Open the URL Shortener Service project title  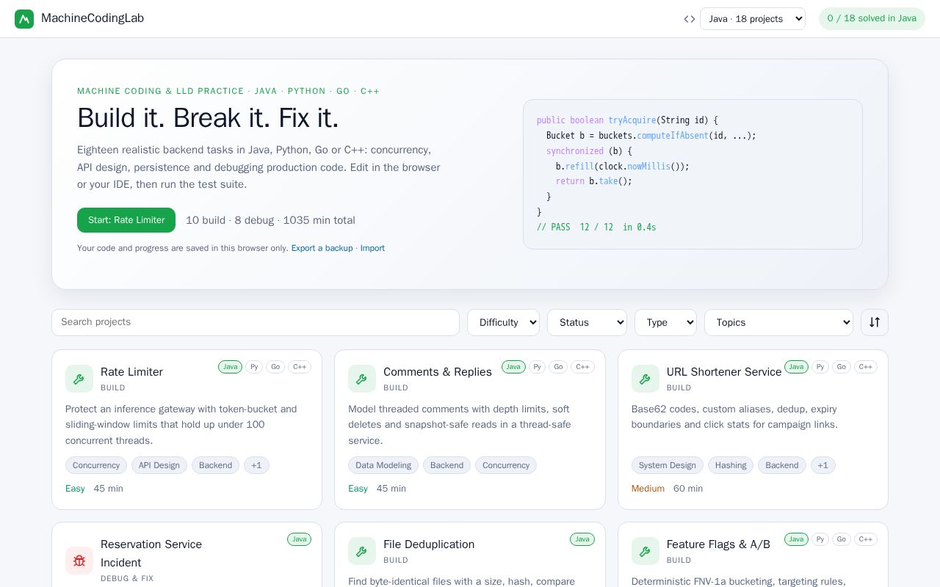pos(724,372)
